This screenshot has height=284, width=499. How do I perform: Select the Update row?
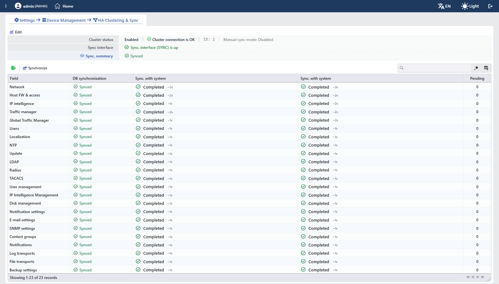point(249,154)
